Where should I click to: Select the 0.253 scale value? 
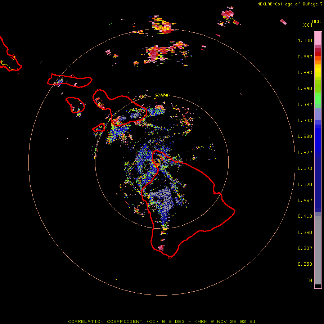point(305,264)
